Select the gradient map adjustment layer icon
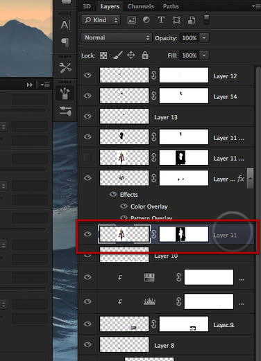This screenshot has width=261, height=361. [149, 277]
